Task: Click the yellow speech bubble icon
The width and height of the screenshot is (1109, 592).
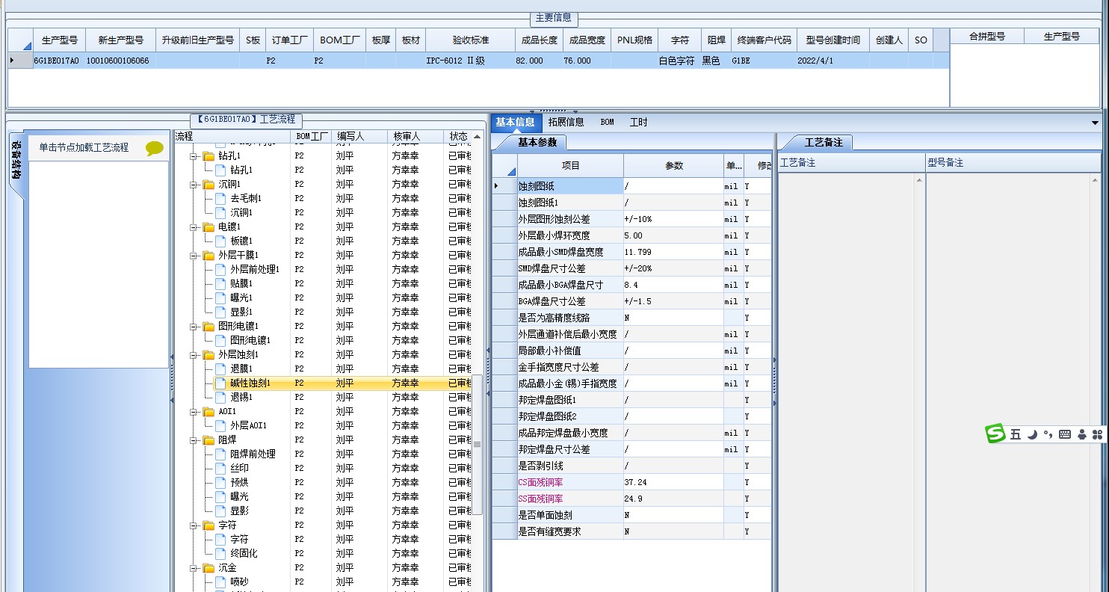Action: [x=154, y=148]
